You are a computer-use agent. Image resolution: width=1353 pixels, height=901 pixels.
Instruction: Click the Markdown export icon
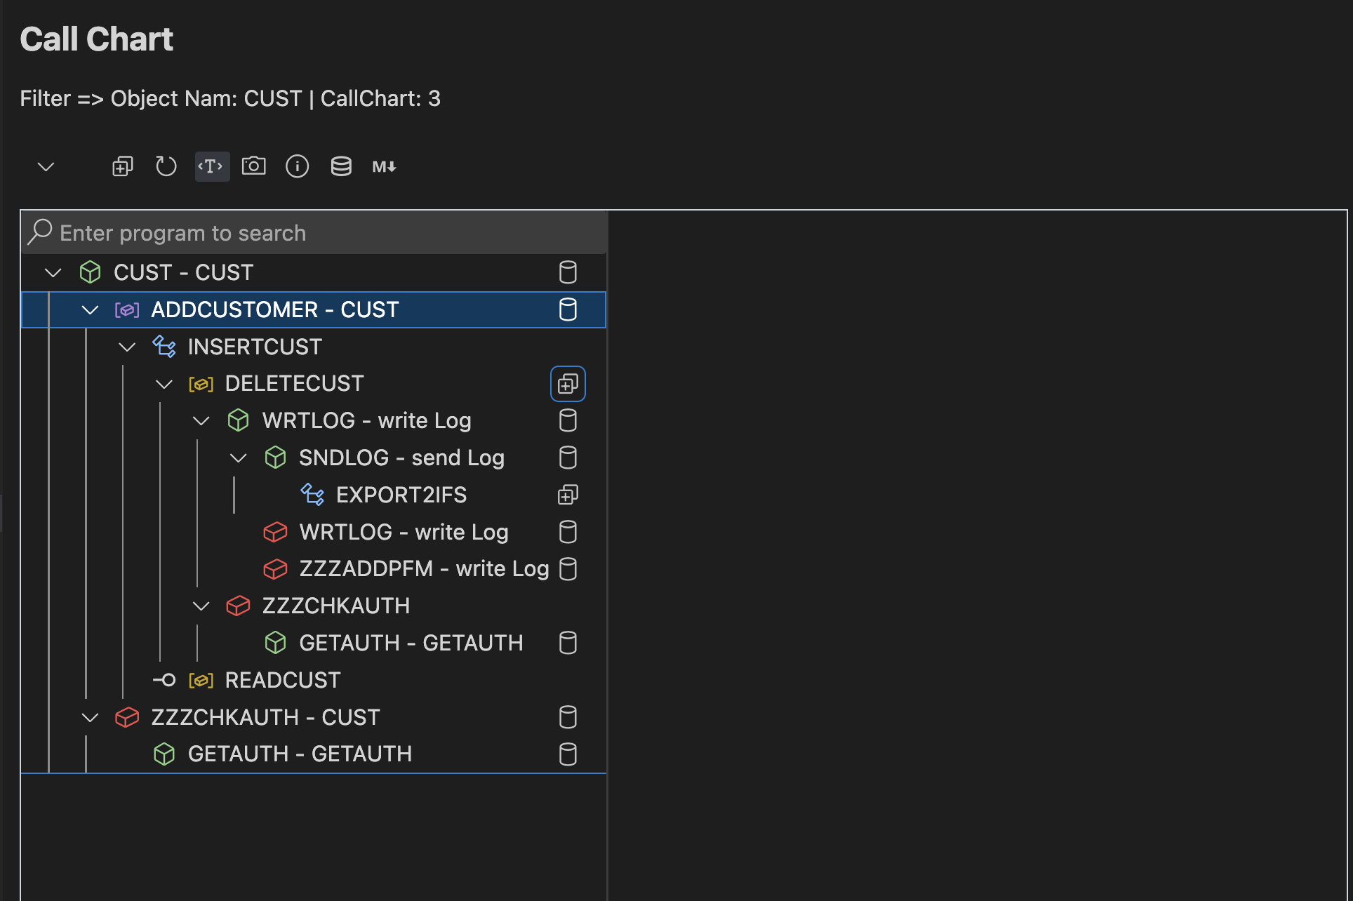(x=384, y=166)
